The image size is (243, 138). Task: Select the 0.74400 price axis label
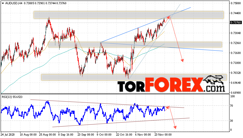tap(236, 13)
